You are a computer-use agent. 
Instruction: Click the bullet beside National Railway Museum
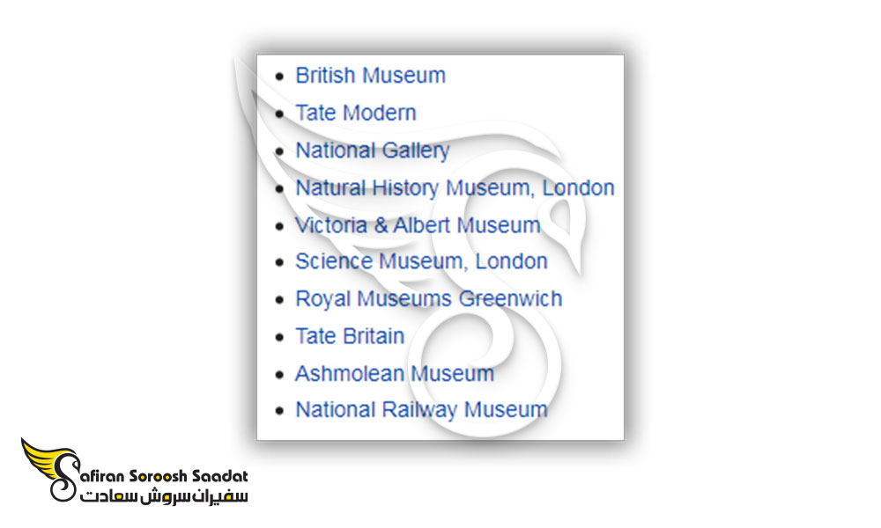coord(280,411)
